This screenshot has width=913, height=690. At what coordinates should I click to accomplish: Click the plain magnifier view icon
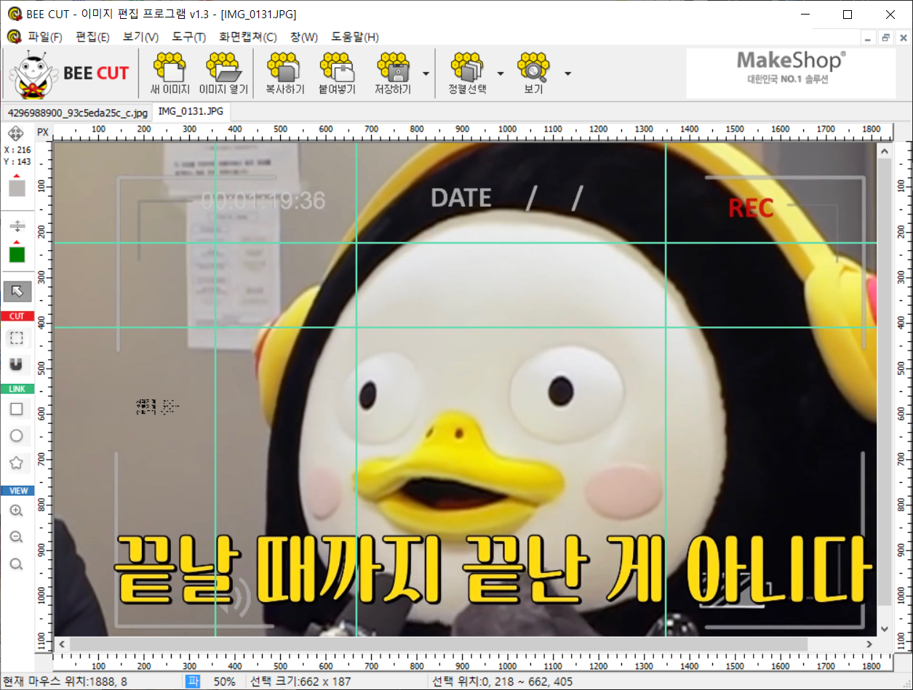[x=16, y=564]
